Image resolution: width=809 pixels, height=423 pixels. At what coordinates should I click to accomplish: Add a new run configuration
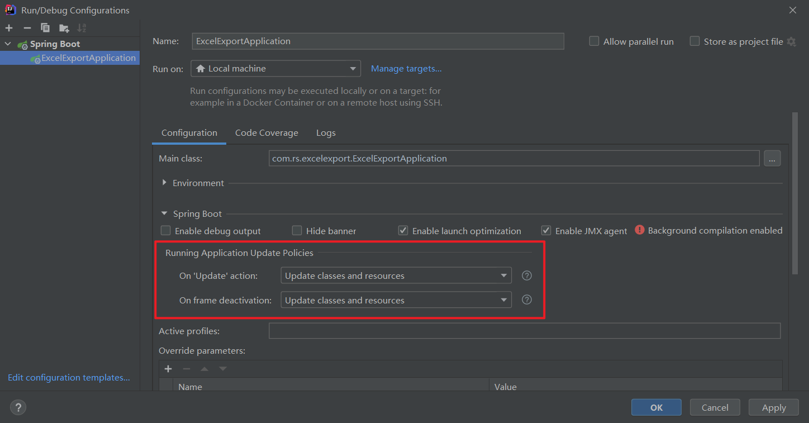[x=9, y=28]
